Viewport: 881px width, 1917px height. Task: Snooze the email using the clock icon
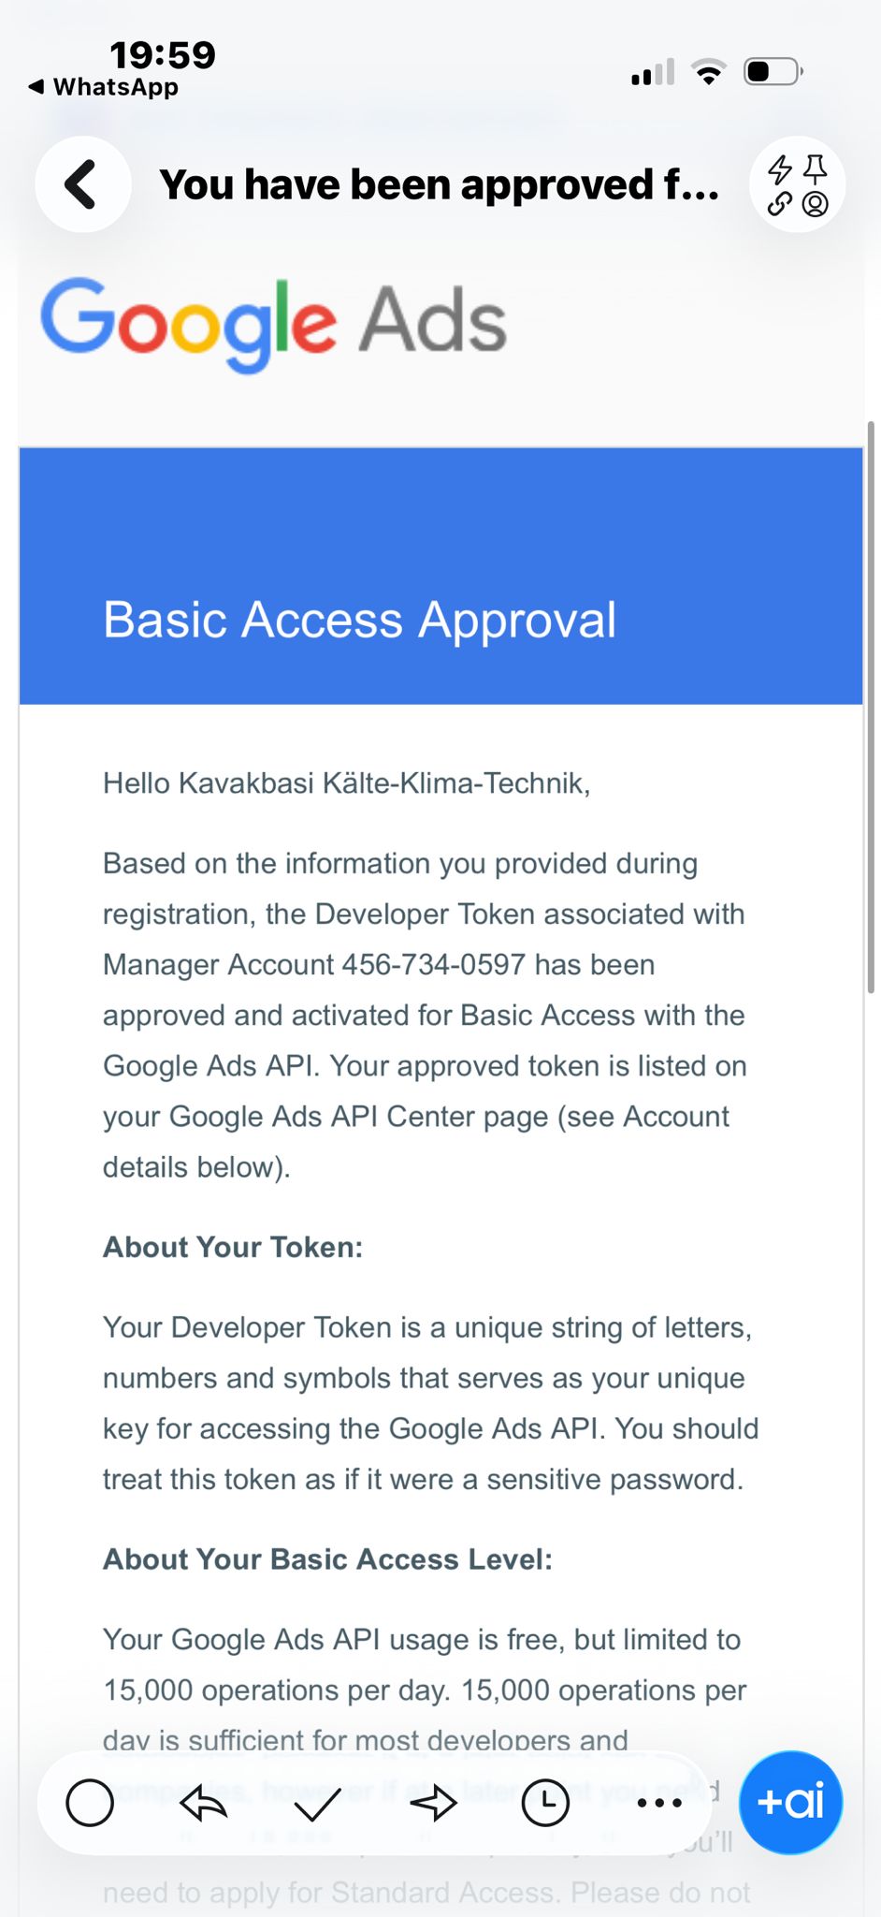[545, 1802]
